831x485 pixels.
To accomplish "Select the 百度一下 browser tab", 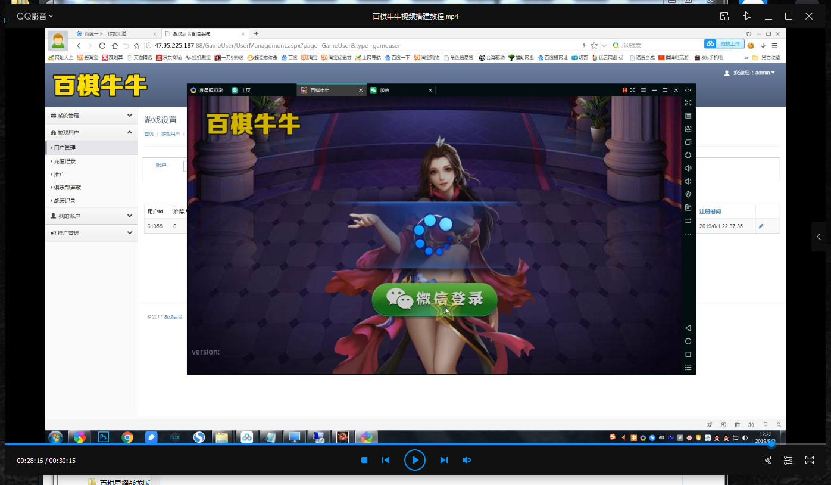I will [x=116, y=34].
